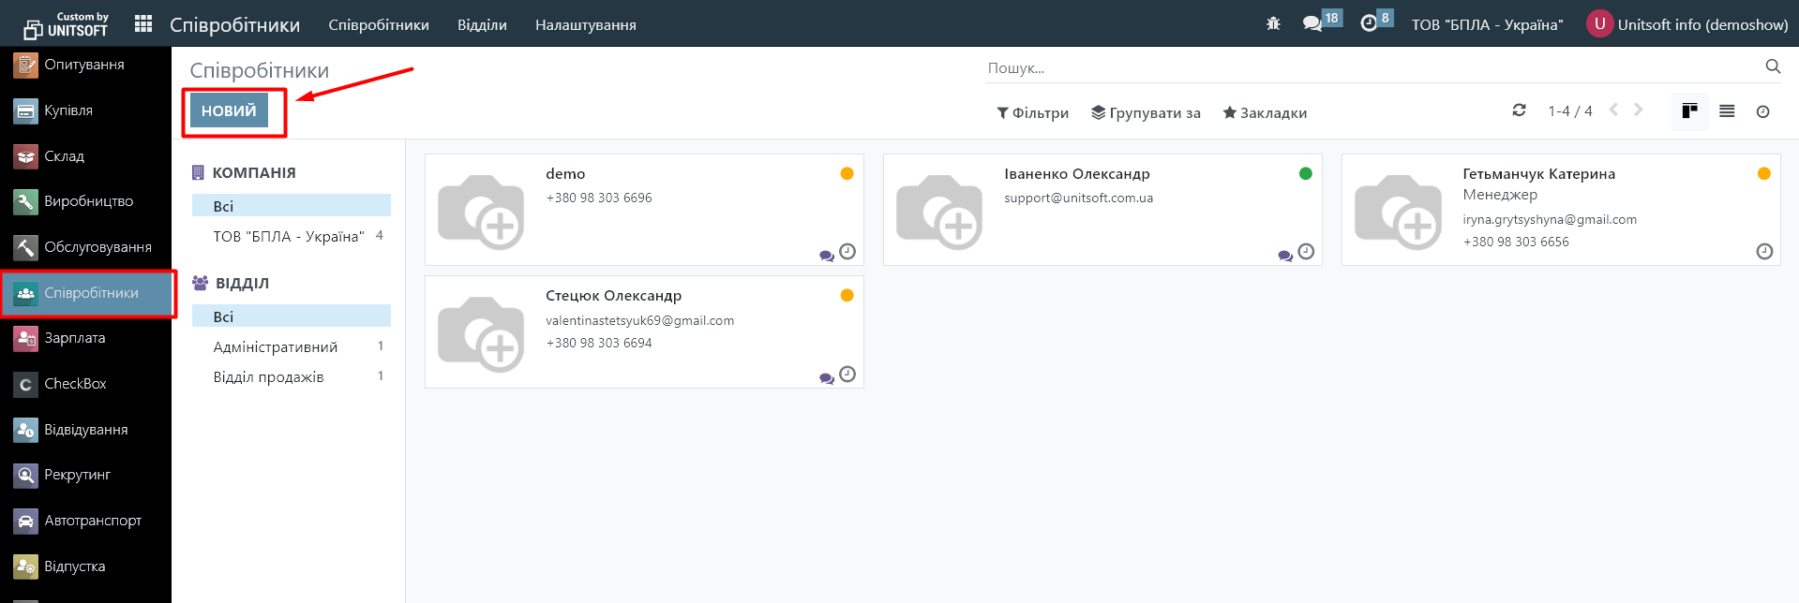
Task: Click the search magnifier icon
Action: coord(1772,66)
